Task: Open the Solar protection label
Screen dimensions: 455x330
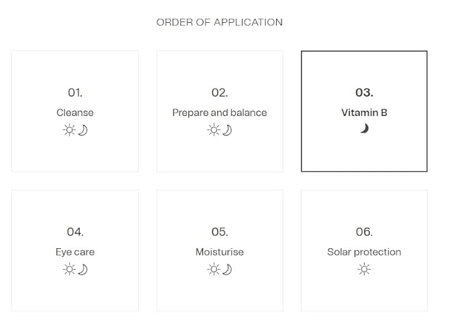Action: (x=364, y=252)
